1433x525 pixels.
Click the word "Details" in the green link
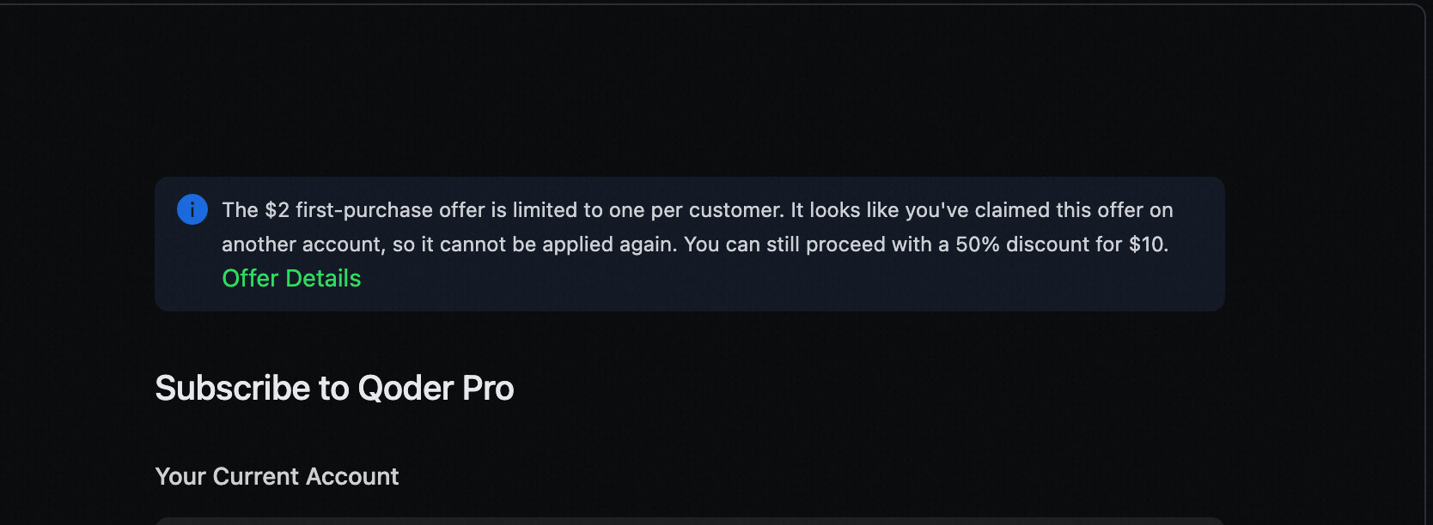(323, 278)
